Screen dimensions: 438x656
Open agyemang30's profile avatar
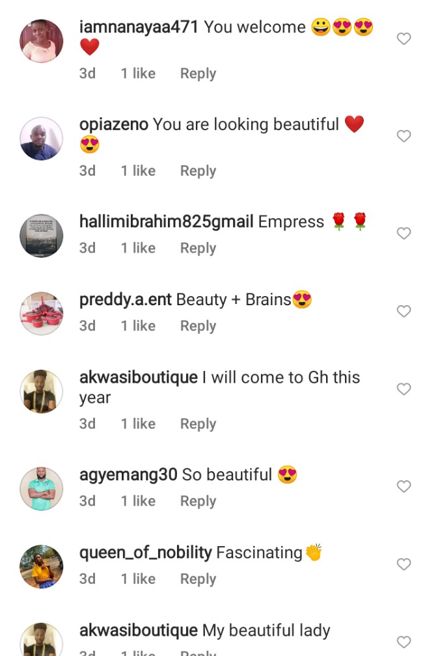42,488
